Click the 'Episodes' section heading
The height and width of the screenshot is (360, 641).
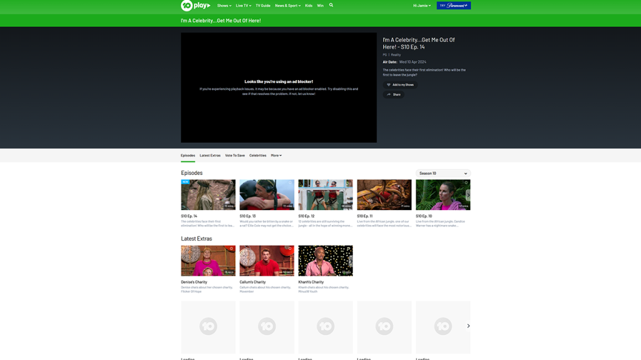[x=192, y=173]
